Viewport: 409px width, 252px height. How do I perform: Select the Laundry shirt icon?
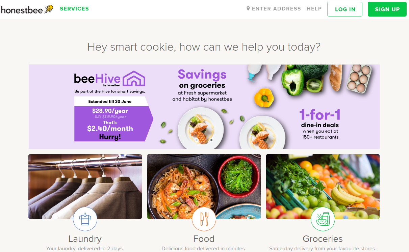click(85, 219)
